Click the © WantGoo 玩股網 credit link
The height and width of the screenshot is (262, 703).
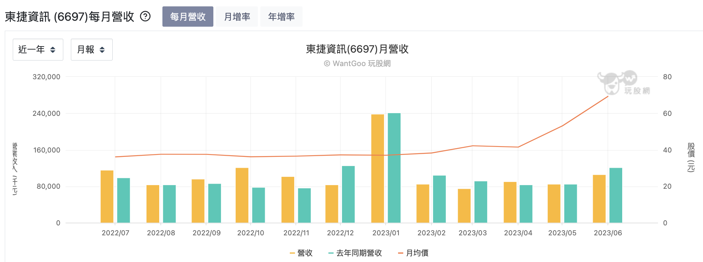[x=357, y=63]
